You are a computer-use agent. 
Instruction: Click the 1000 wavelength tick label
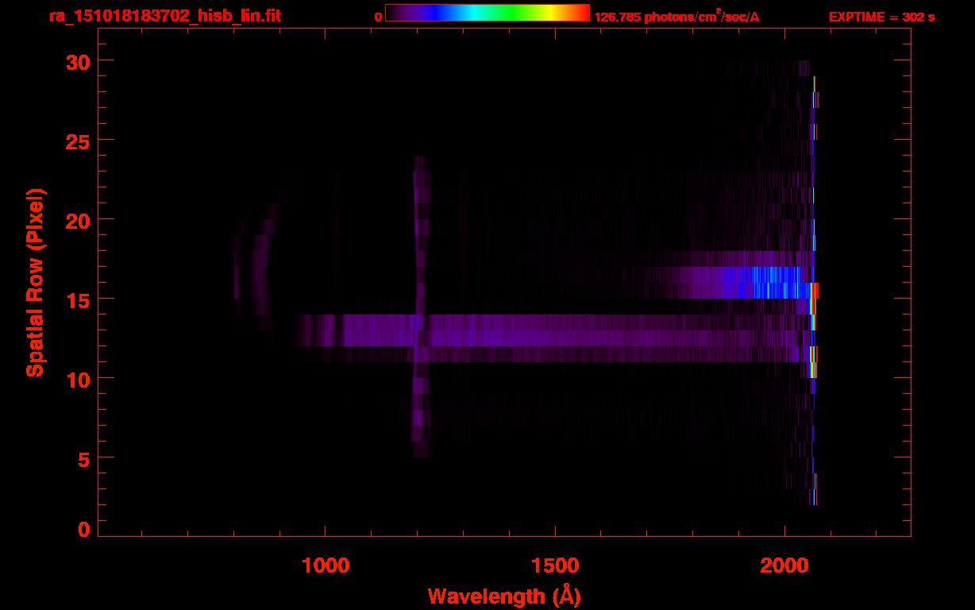pos(326,566)
